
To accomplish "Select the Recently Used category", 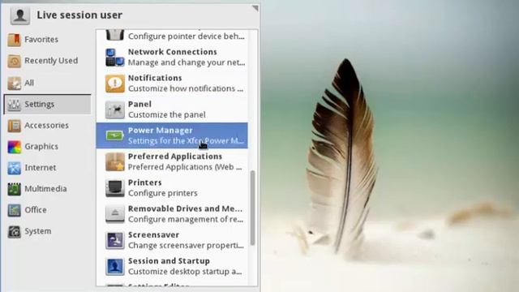I will pyautogui.click(x=47, y=61).
